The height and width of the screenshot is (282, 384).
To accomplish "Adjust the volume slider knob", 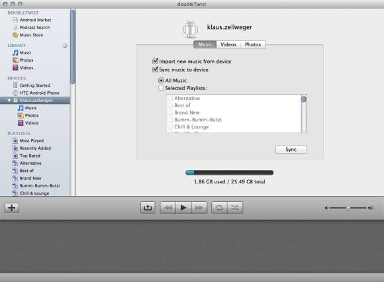I will coord(348,208).
